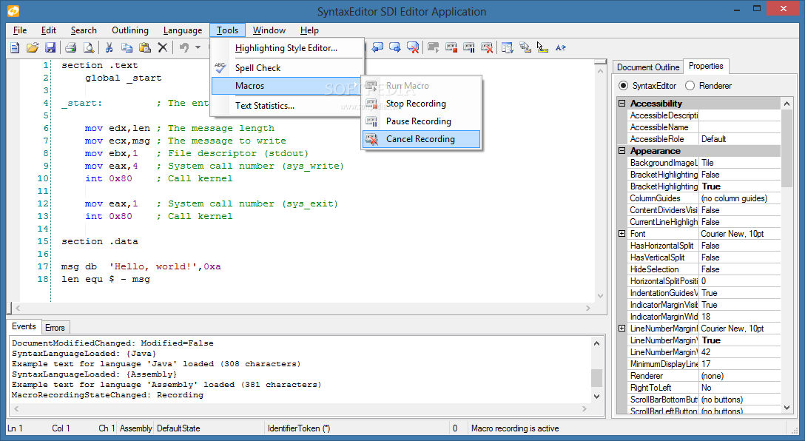805x441 pixels.
Task: Switch to the Document Outline tab
Action: pyautogui.click(x=647, y=67)
